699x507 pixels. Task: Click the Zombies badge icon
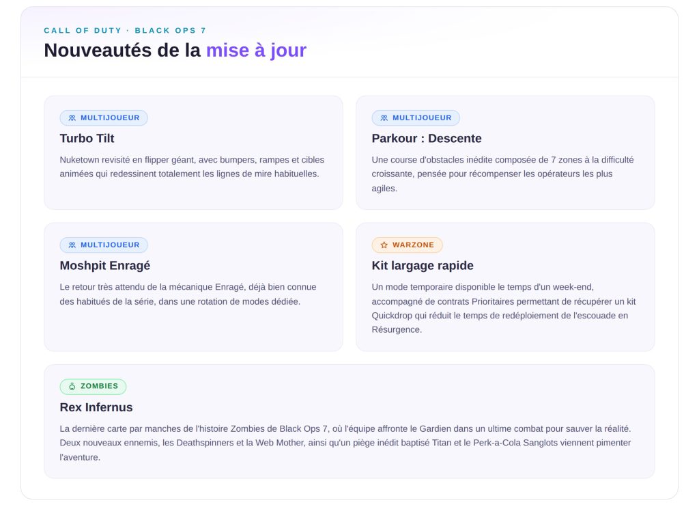[x=72, y=387]
